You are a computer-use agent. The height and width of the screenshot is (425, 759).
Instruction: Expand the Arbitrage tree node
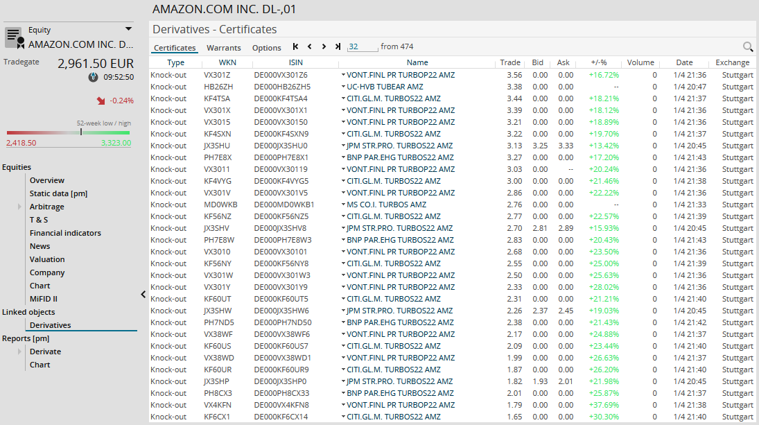(x=20, y=207)
